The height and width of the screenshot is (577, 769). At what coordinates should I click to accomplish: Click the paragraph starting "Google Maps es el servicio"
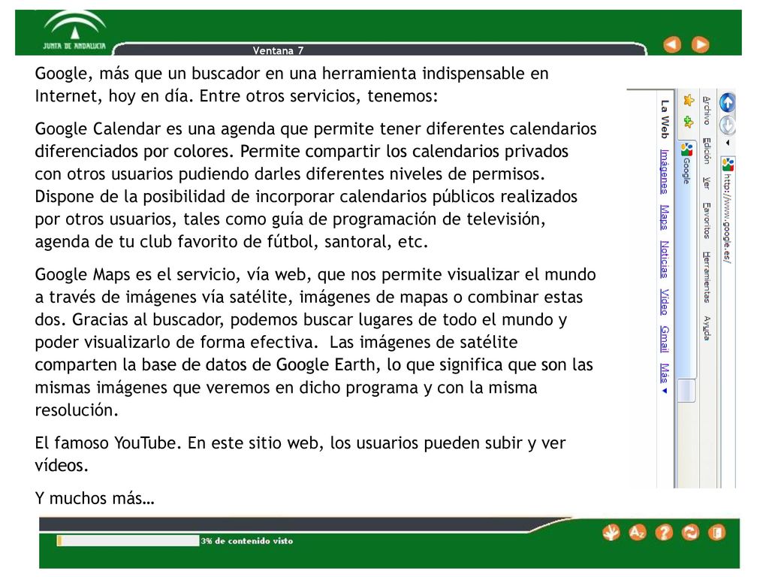(315, 342)
